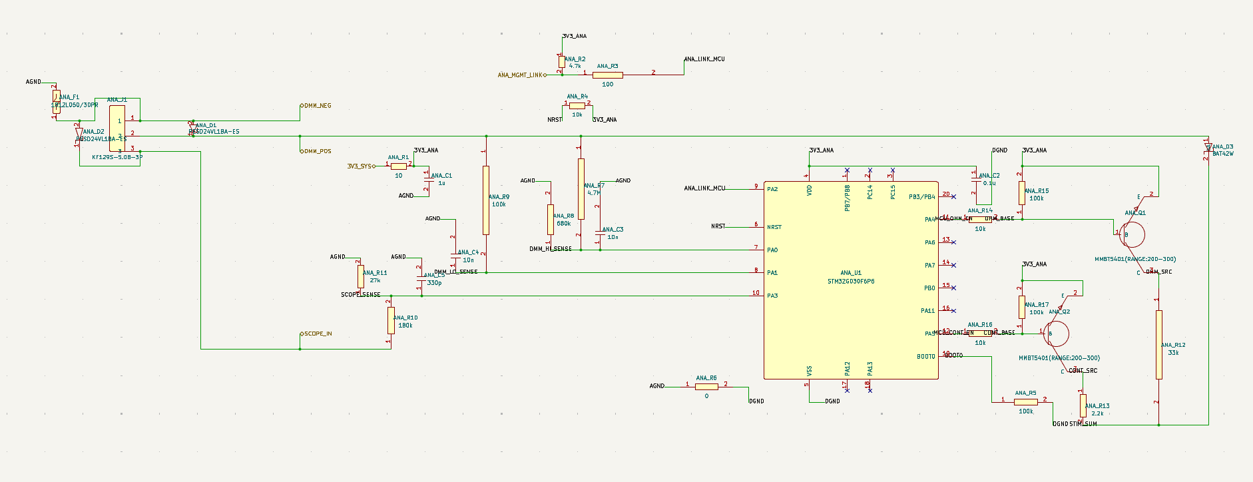Select the 33k resistor value
1253x482 pixels.
[x=1173, y=353]
